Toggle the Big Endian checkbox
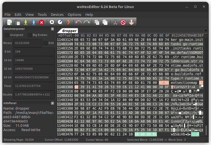 [30, 35]
